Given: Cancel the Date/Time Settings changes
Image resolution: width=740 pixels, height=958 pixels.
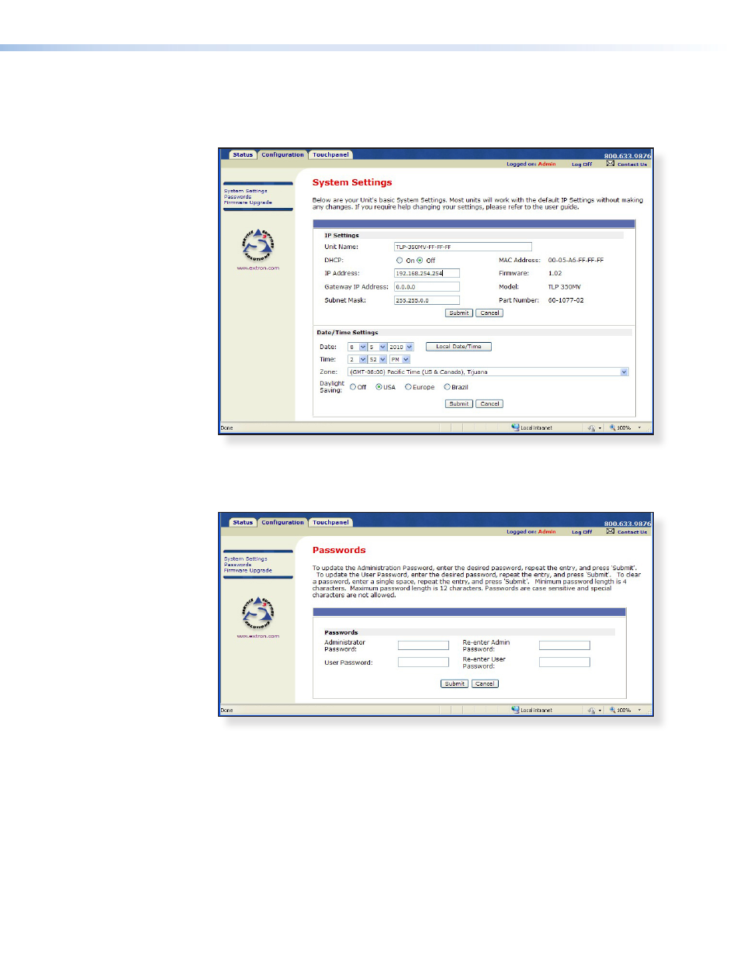Looking at the screenshot, I should click(489, 404).
